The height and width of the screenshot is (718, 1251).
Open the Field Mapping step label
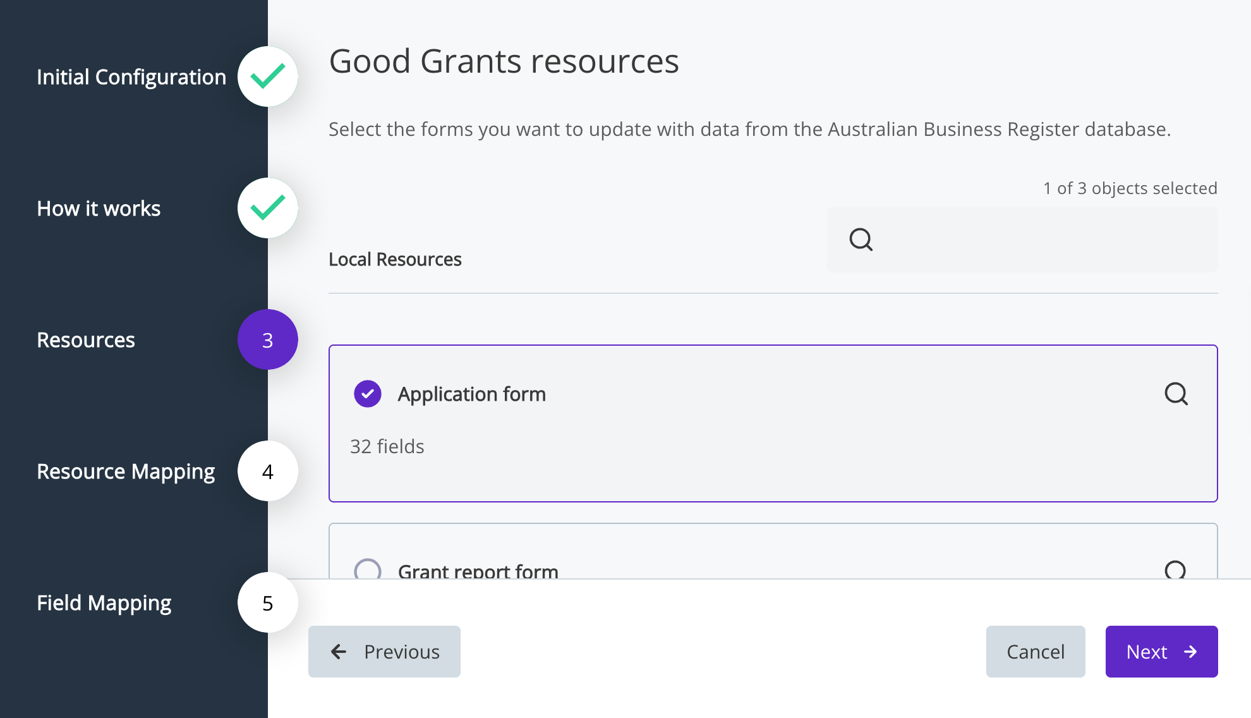(x=104, y=603)
